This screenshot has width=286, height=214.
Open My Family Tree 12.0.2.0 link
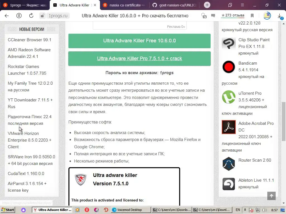[30, 87]
